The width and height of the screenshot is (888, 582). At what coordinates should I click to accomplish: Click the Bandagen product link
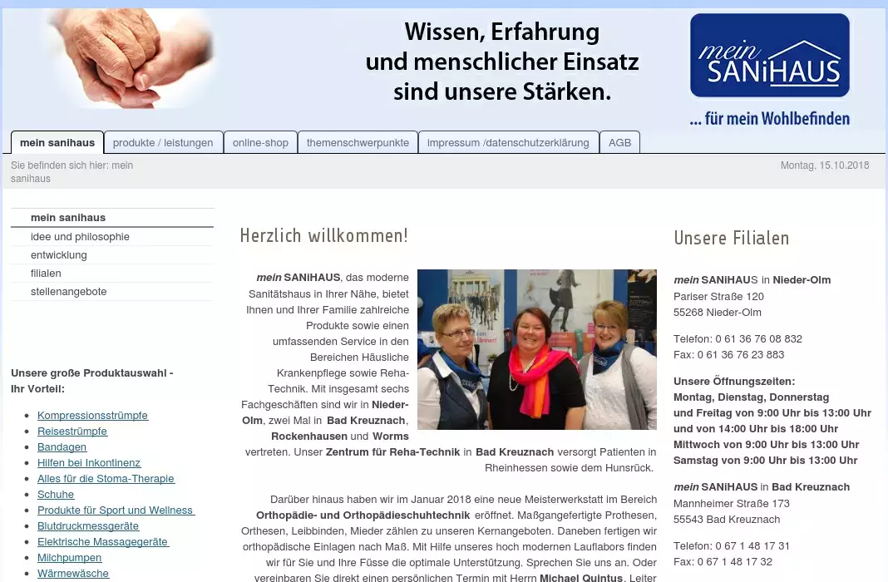(62, 447)
